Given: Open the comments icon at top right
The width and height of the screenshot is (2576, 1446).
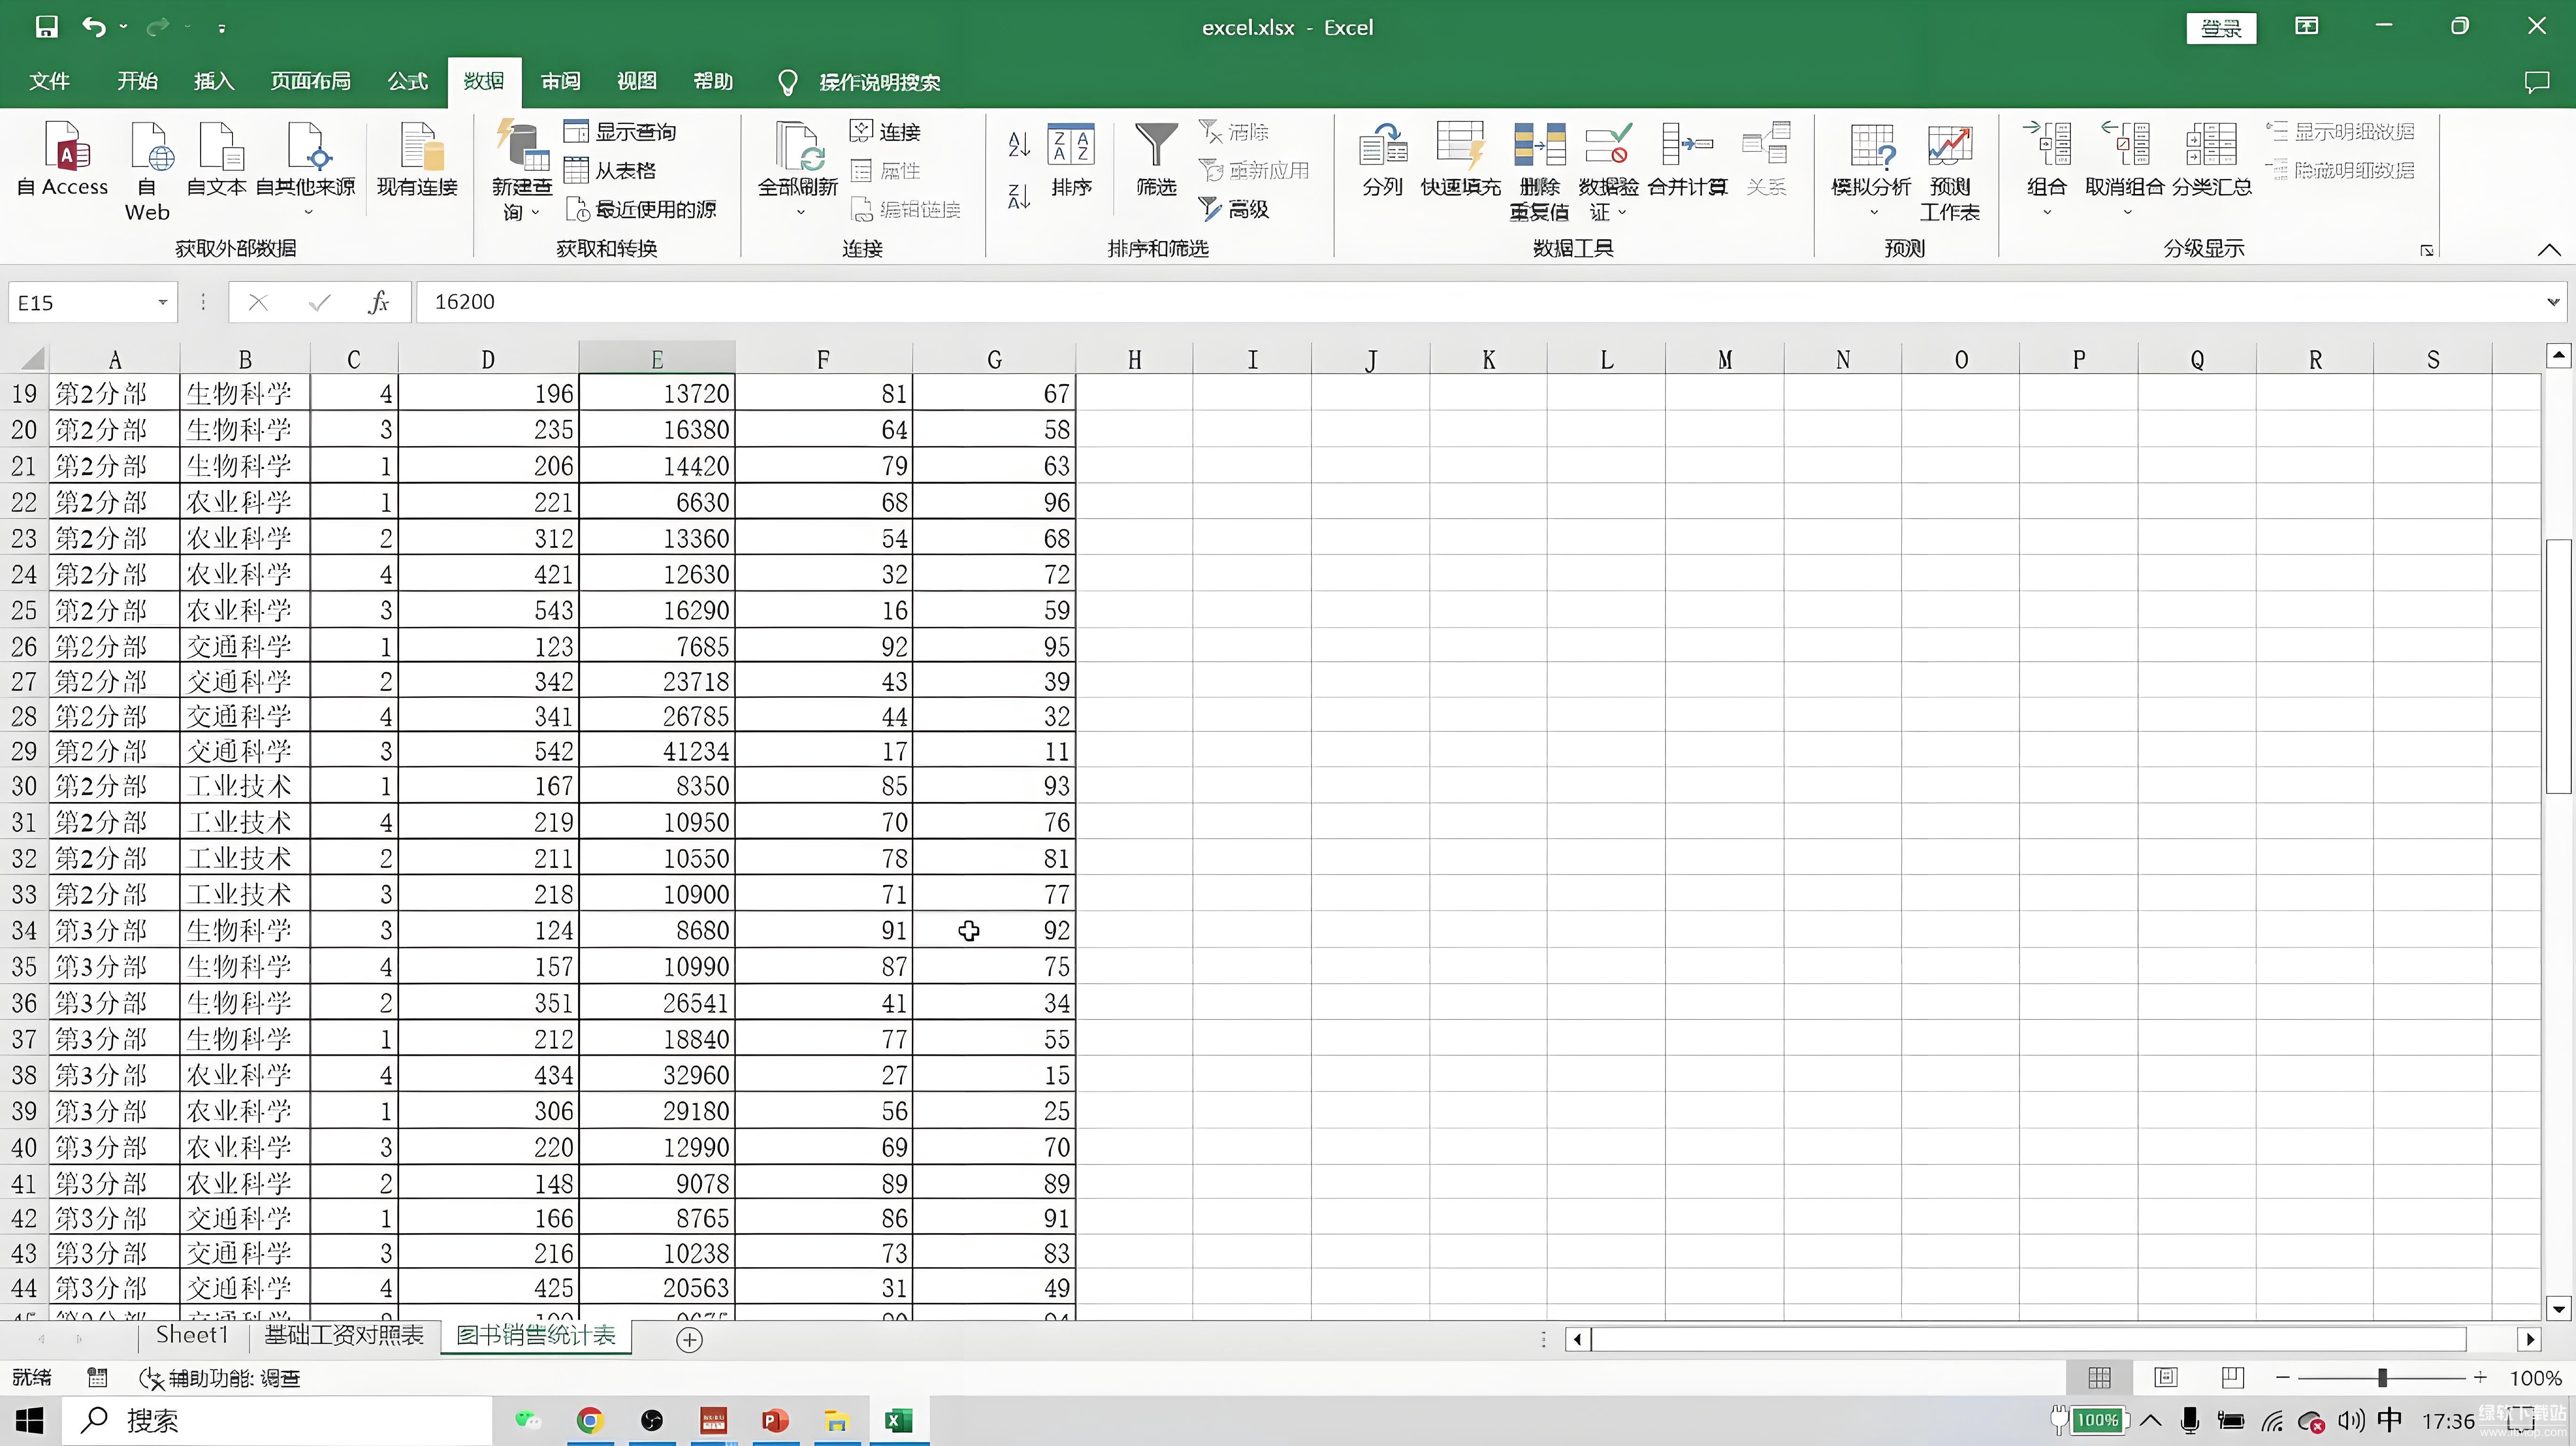Looking at the screenshot, I should (2537, 82).
